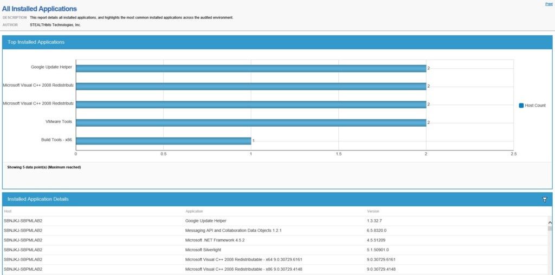Click version cell 9.0.30729.4148
The height and width of the screenshot is (275, 555).
tap(381, 269)
